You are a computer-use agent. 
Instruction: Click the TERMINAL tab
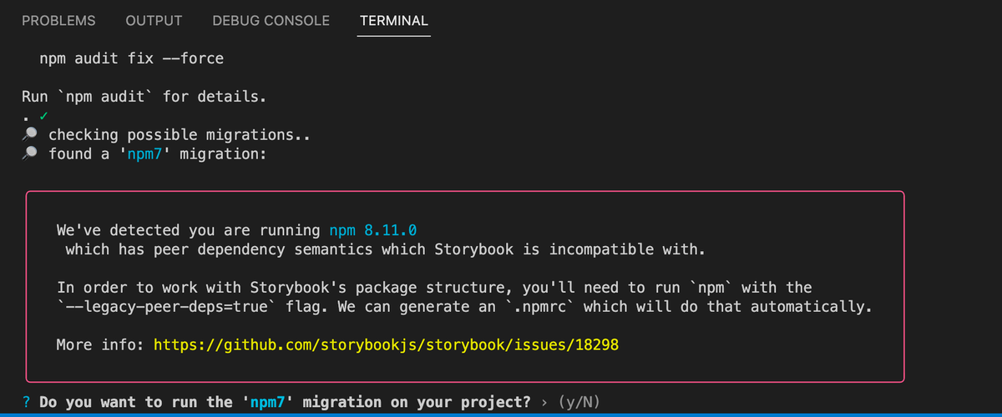click(x=394, y=21)
